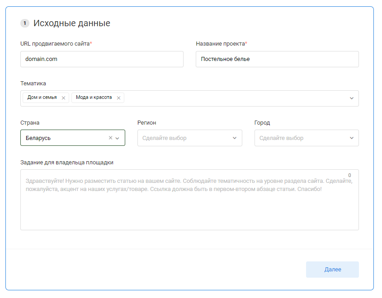Focus the URL field containing domain.com

[102, 59]
